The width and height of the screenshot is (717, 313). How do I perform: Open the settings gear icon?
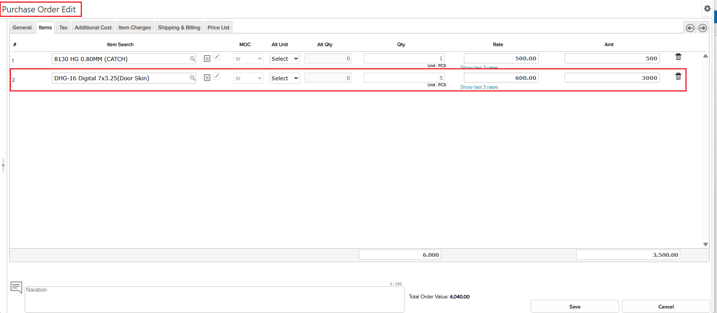pos(707,9)
